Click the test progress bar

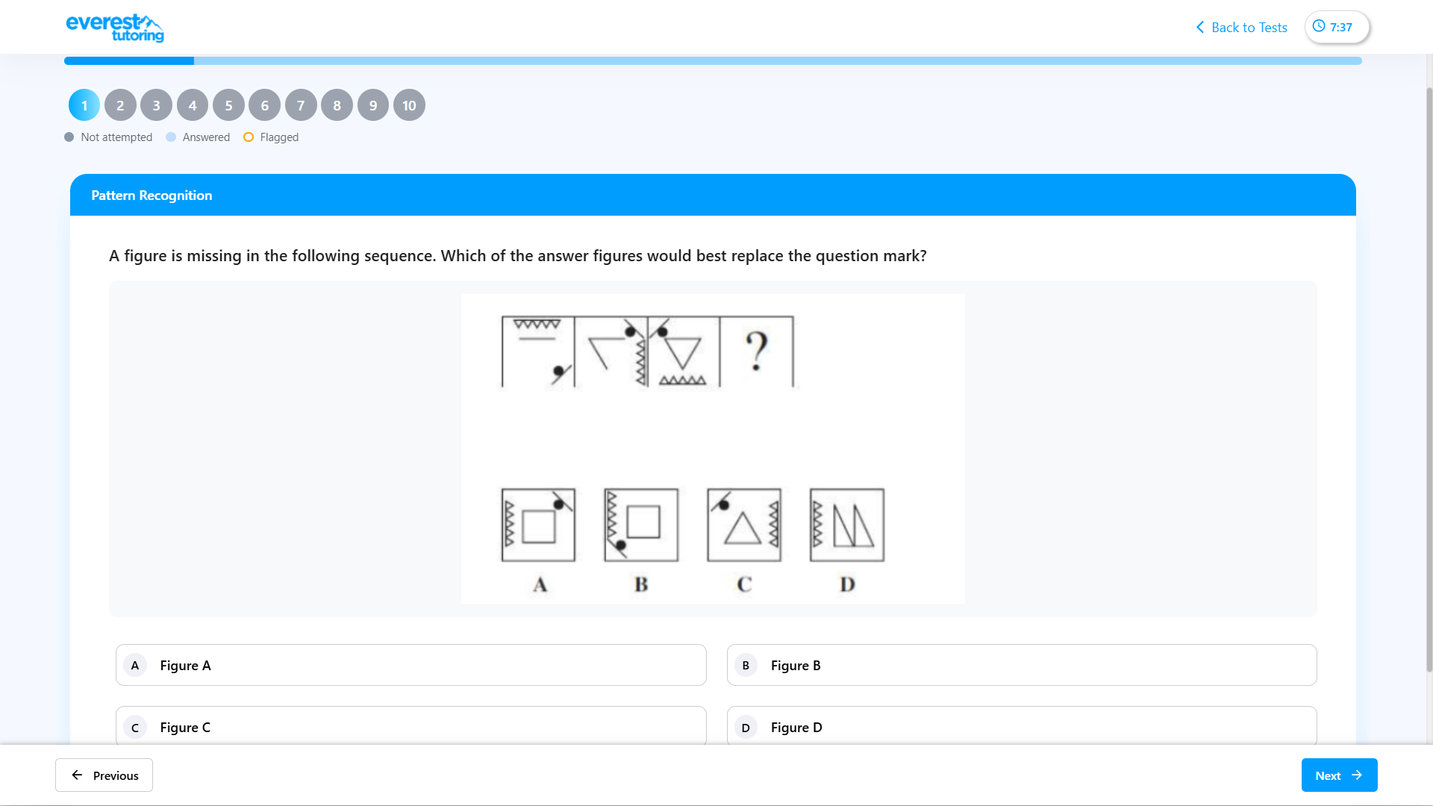(x=713, y=60)
